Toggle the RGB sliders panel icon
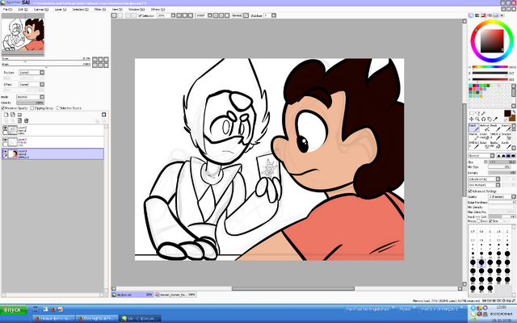This screenshot has height=323, width=517. [x=477, y=15]
